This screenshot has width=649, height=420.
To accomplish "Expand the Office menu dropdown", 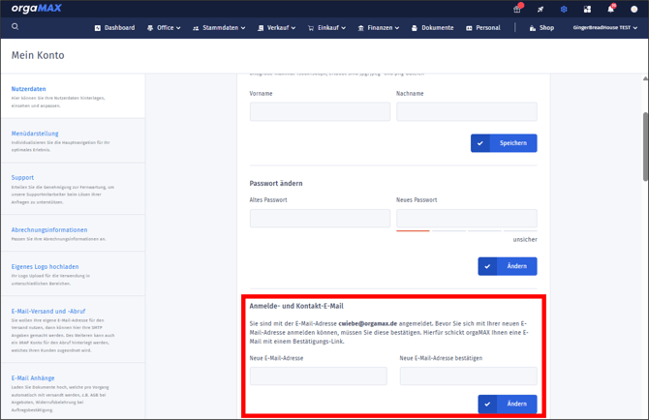I will [x=164, y=28].
